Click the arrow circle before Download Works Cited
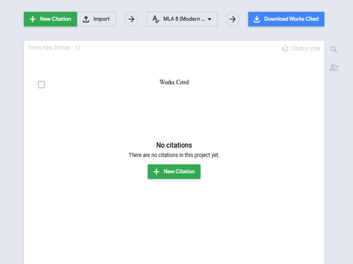 coord(233,19)
